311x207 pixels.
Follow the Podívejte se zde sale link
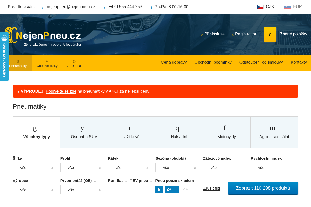[x=61, y=91]
